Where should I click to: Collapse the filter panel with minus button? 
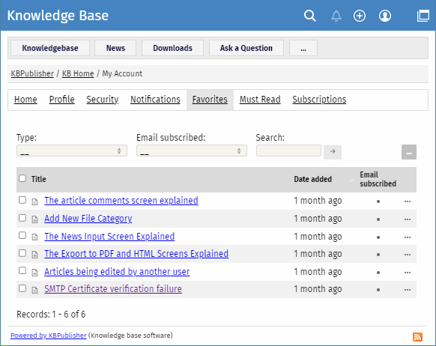coord(409,152)
